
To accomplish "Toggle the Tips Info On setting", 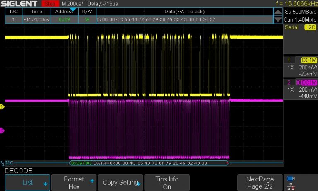I will pyautogui.click(x=167, y=182).
